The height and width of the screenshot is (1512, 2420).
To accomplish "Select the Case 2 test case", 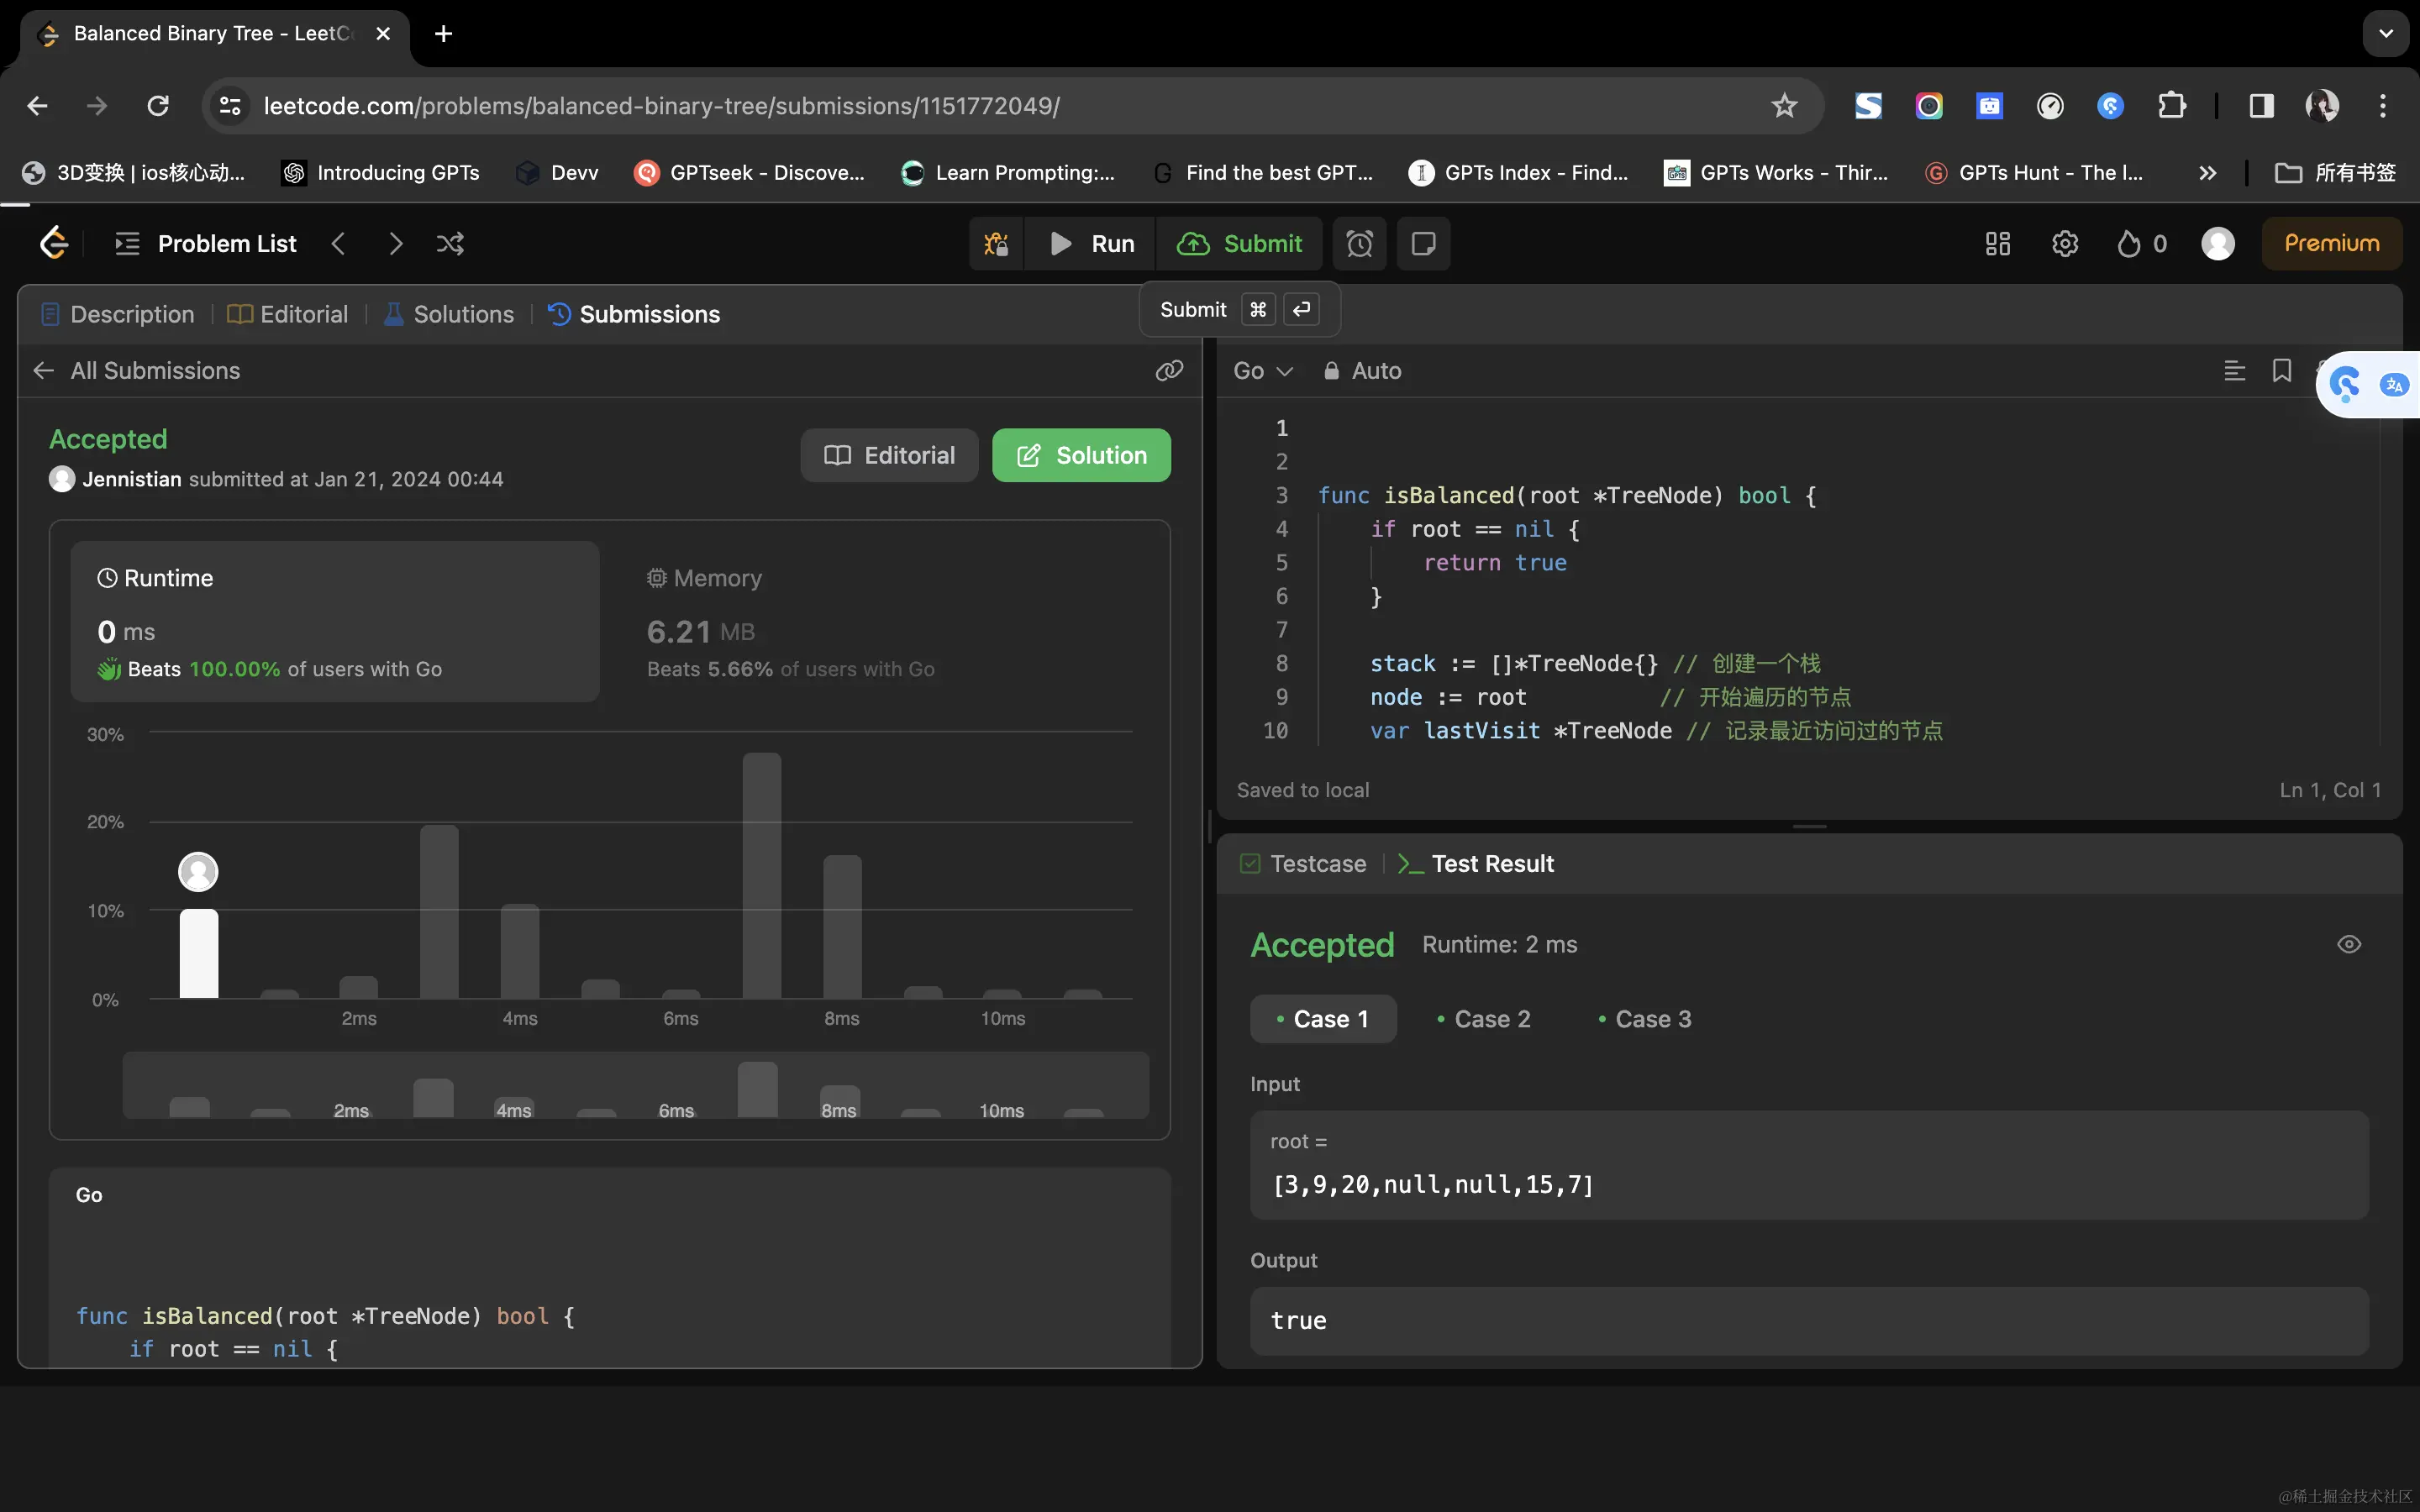I will [1483, 1019].
